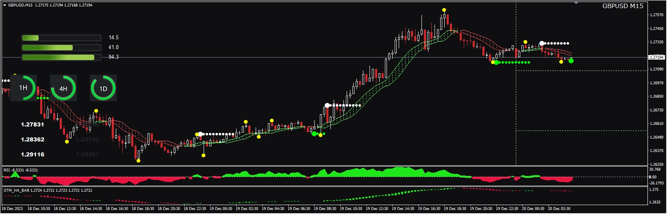Click the level value 1.27831
This screenshot has width=667, height=214.
click(x=33, y=124)
